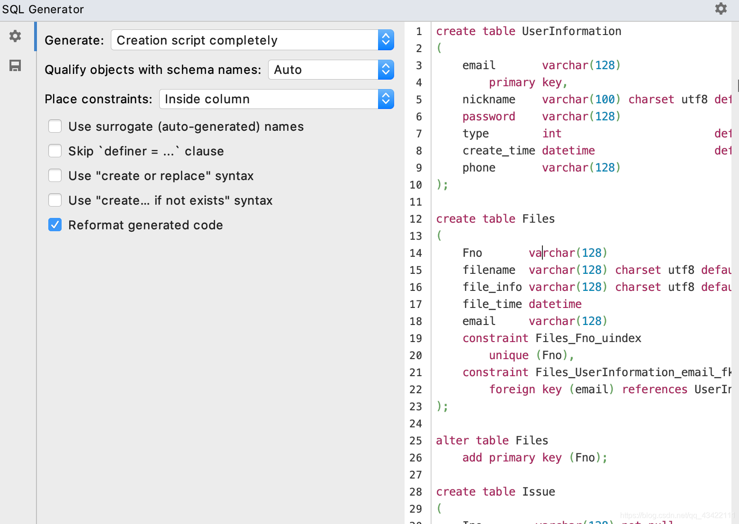Click 'file_info' column on line 16
Image resolution: width=739 pixels, height=524 pixels.
pos(492,287)
